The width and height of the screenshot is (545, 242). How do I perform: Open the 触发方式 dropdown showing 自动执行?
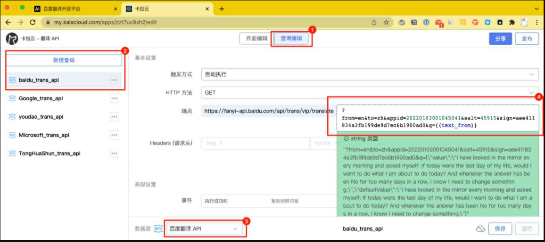point(370,74)
